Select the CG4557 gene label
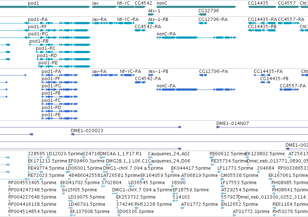 point(287,3)
